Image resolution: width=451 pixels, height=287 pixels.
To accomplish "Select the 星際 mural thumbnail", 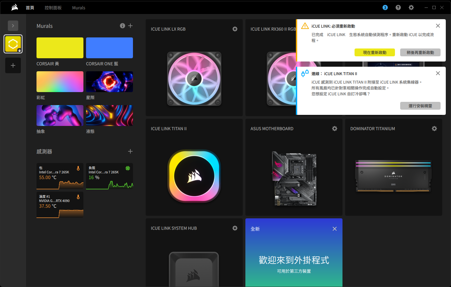I will coord(109,82).
